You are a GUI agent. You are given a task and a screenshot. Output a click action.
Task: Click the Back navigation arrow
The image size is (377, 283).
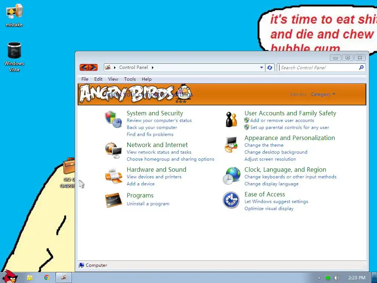coord(84,67)
